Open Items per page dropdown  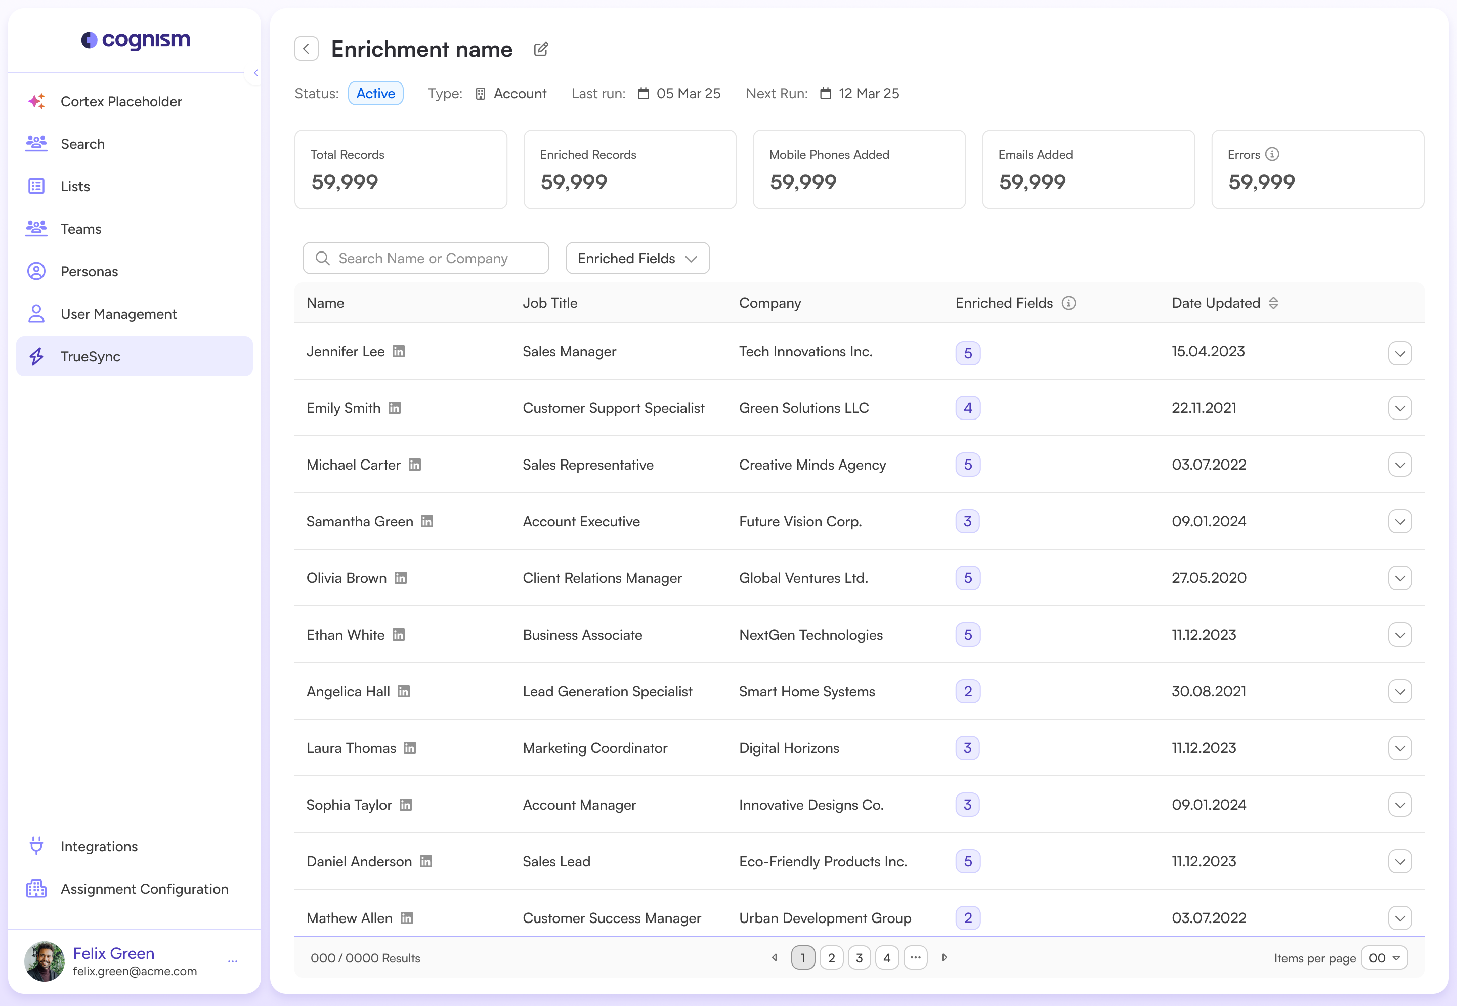(x=1384, y=958)
